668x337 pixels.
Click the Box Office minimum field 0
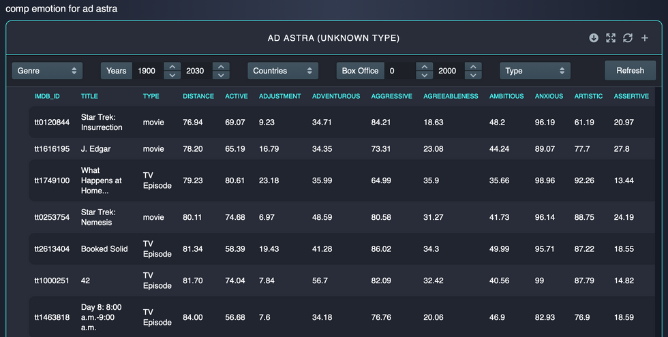click(x=400, y=71)
